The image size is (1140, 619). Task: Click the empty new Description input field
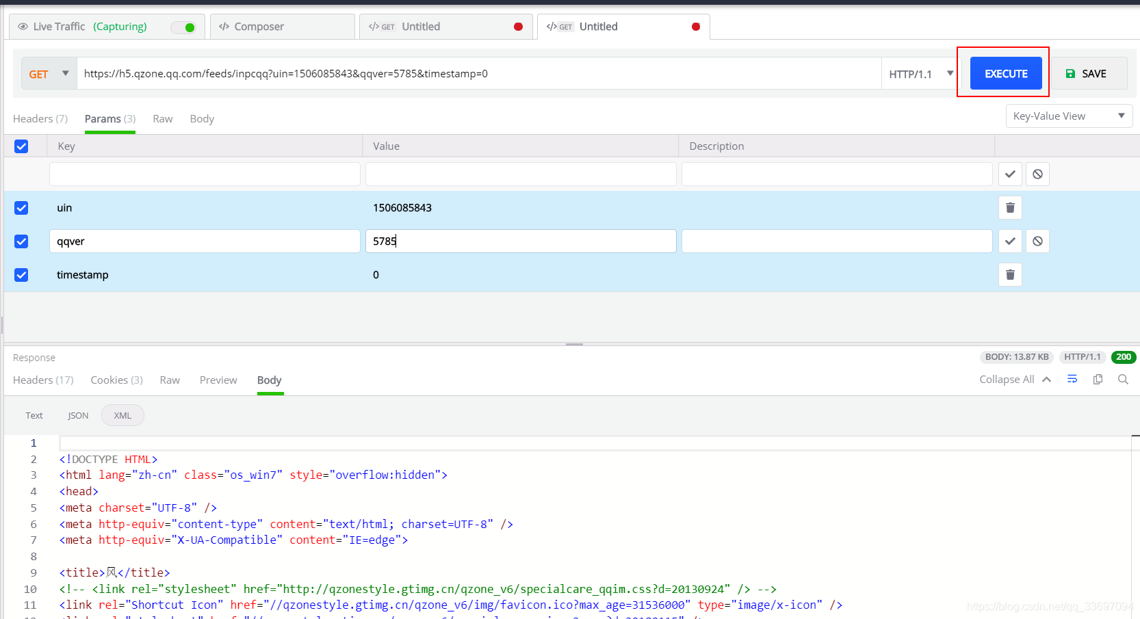tap(837, 174)
